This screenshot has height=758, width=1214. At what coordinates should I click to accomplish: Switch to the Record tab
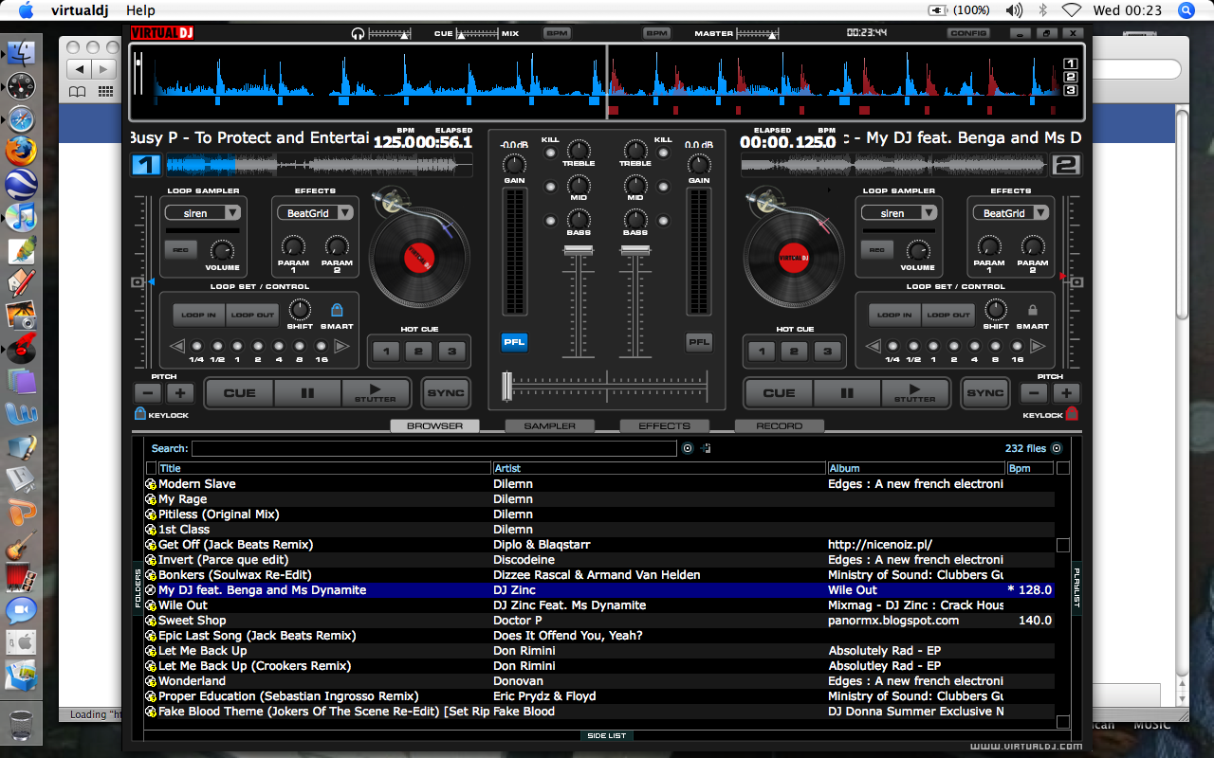click(x=779, y=426)
